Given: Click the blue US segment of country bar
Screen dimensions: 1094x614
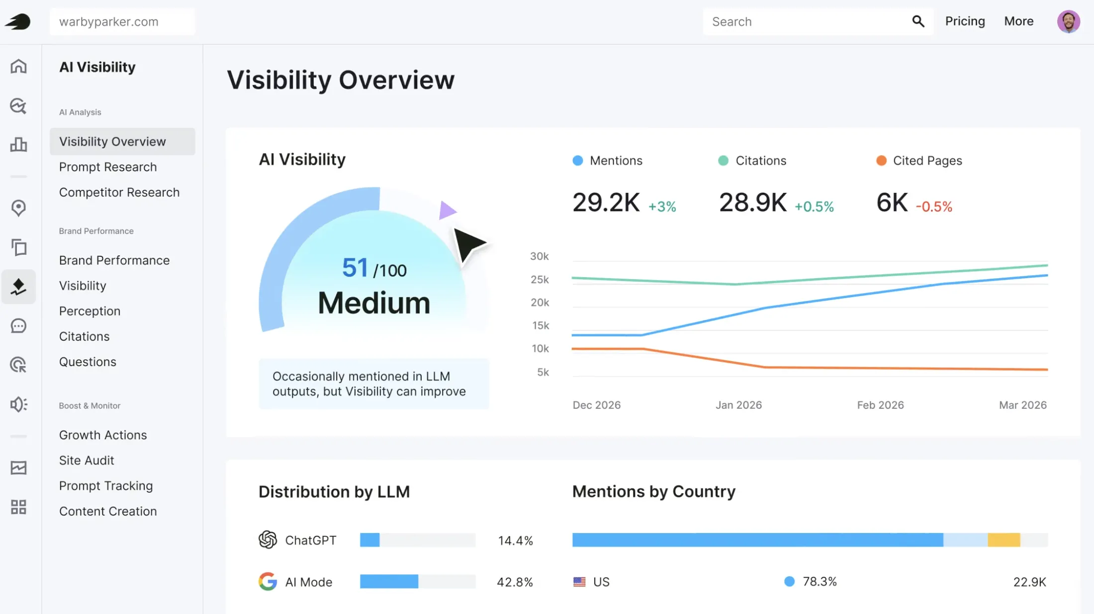Looking at the screenshot, I should 757,540.
